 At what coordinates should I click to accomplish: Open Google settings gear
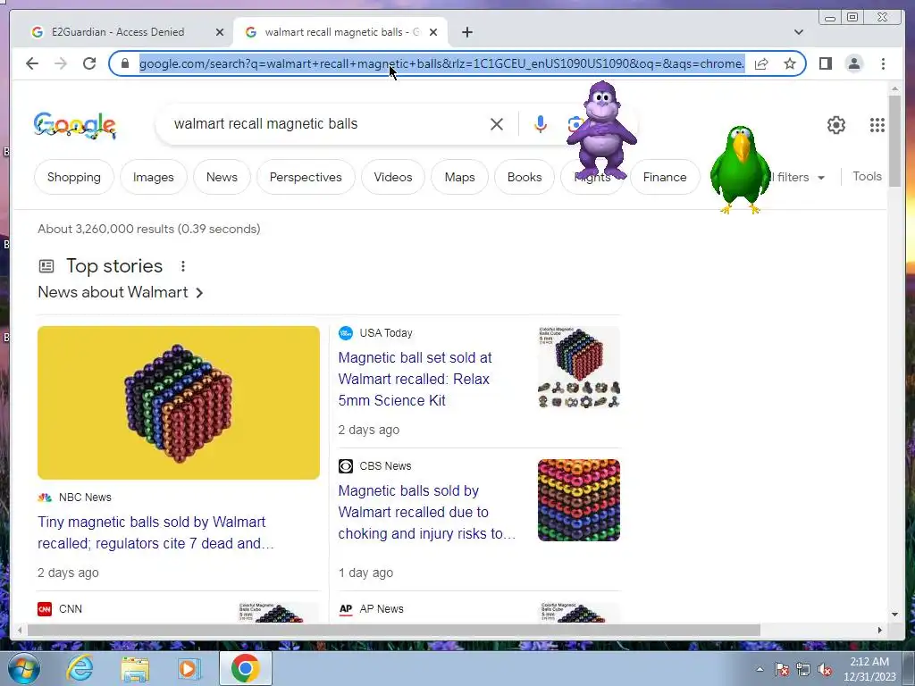click(836, 125)
